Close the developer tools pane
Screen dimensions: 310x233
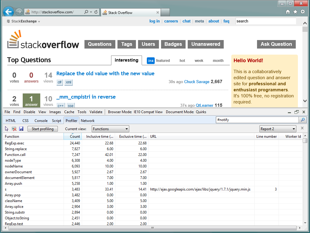(304, 112)
